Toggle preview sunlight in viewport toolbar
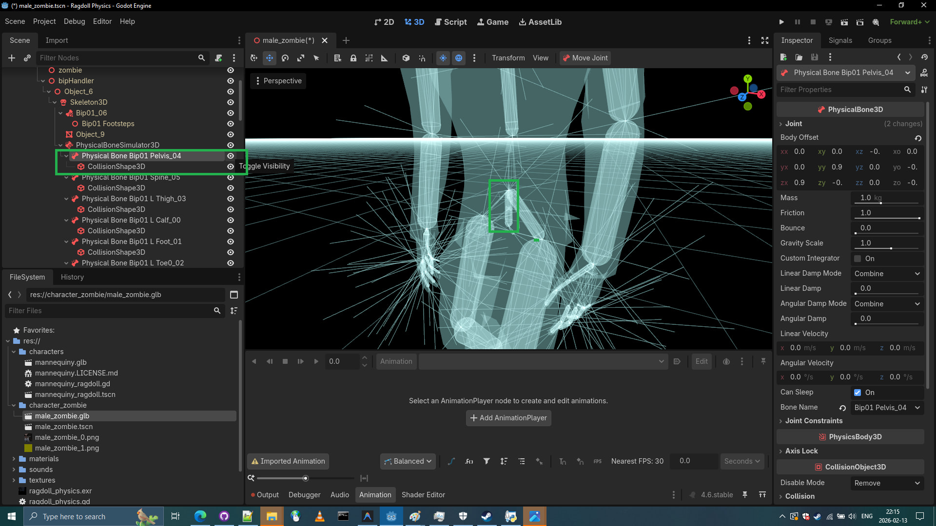The height and width of the screenshot is (526, 936). (443, 58)
